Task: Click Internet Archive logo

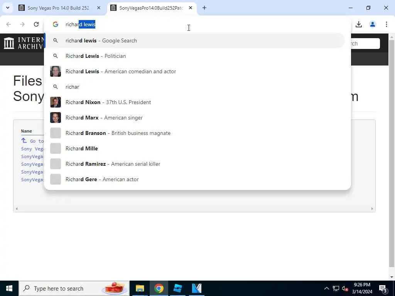Action: [x=24, y=43]
